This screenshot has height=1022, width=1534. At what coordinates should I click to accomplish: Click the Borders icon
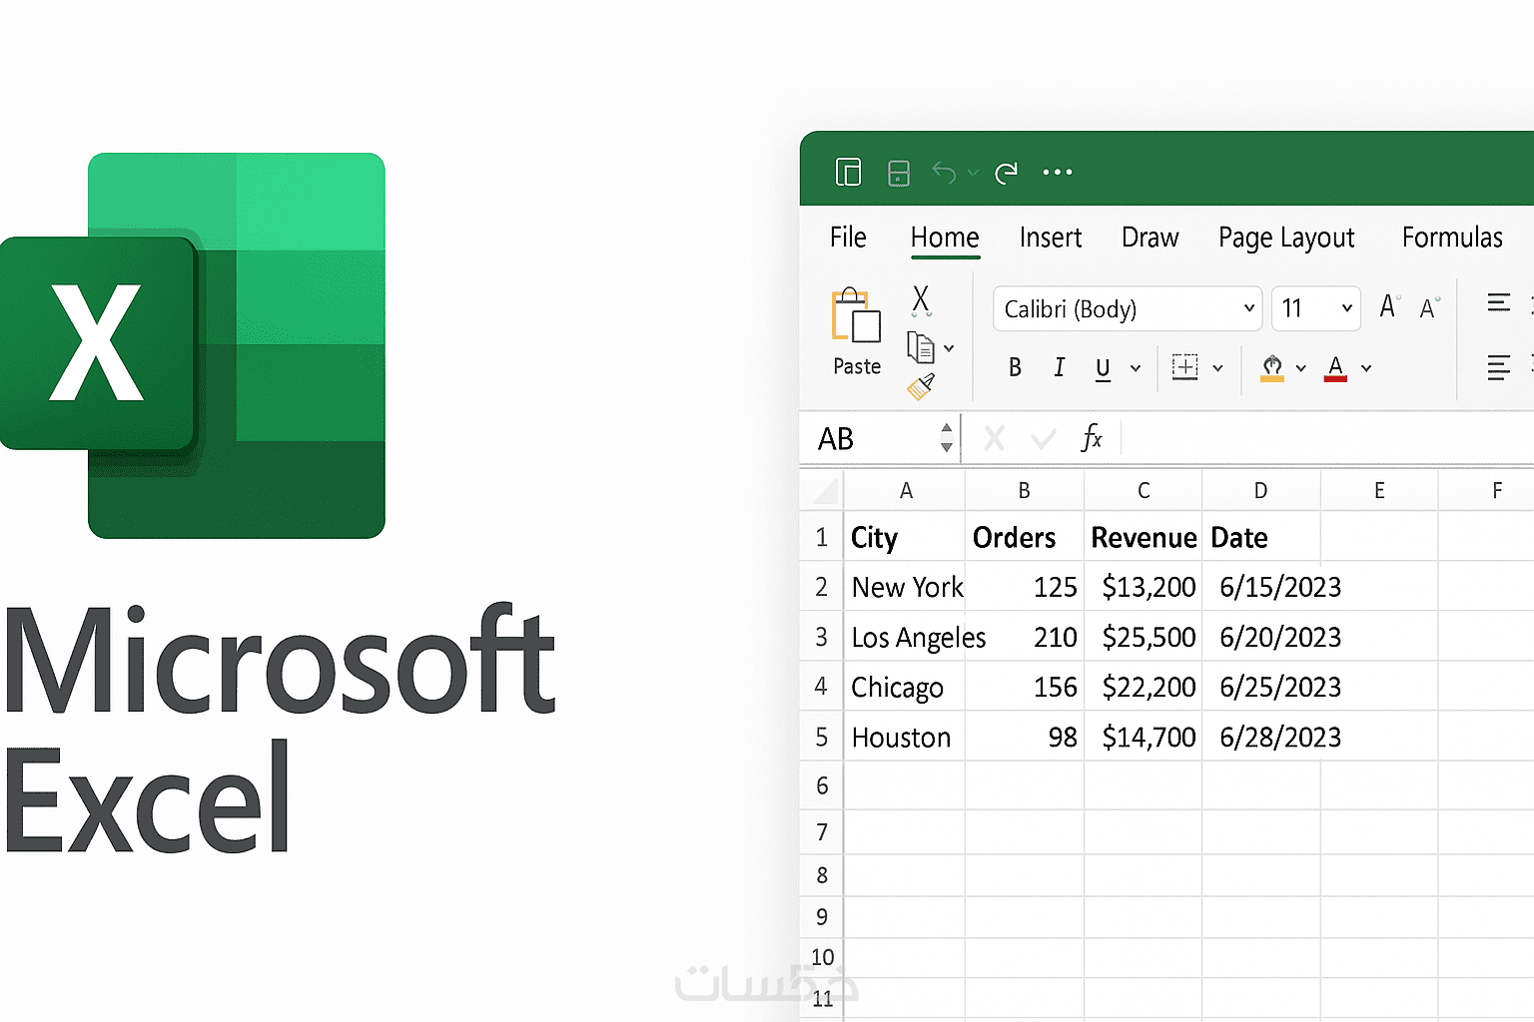(1185, 367)
